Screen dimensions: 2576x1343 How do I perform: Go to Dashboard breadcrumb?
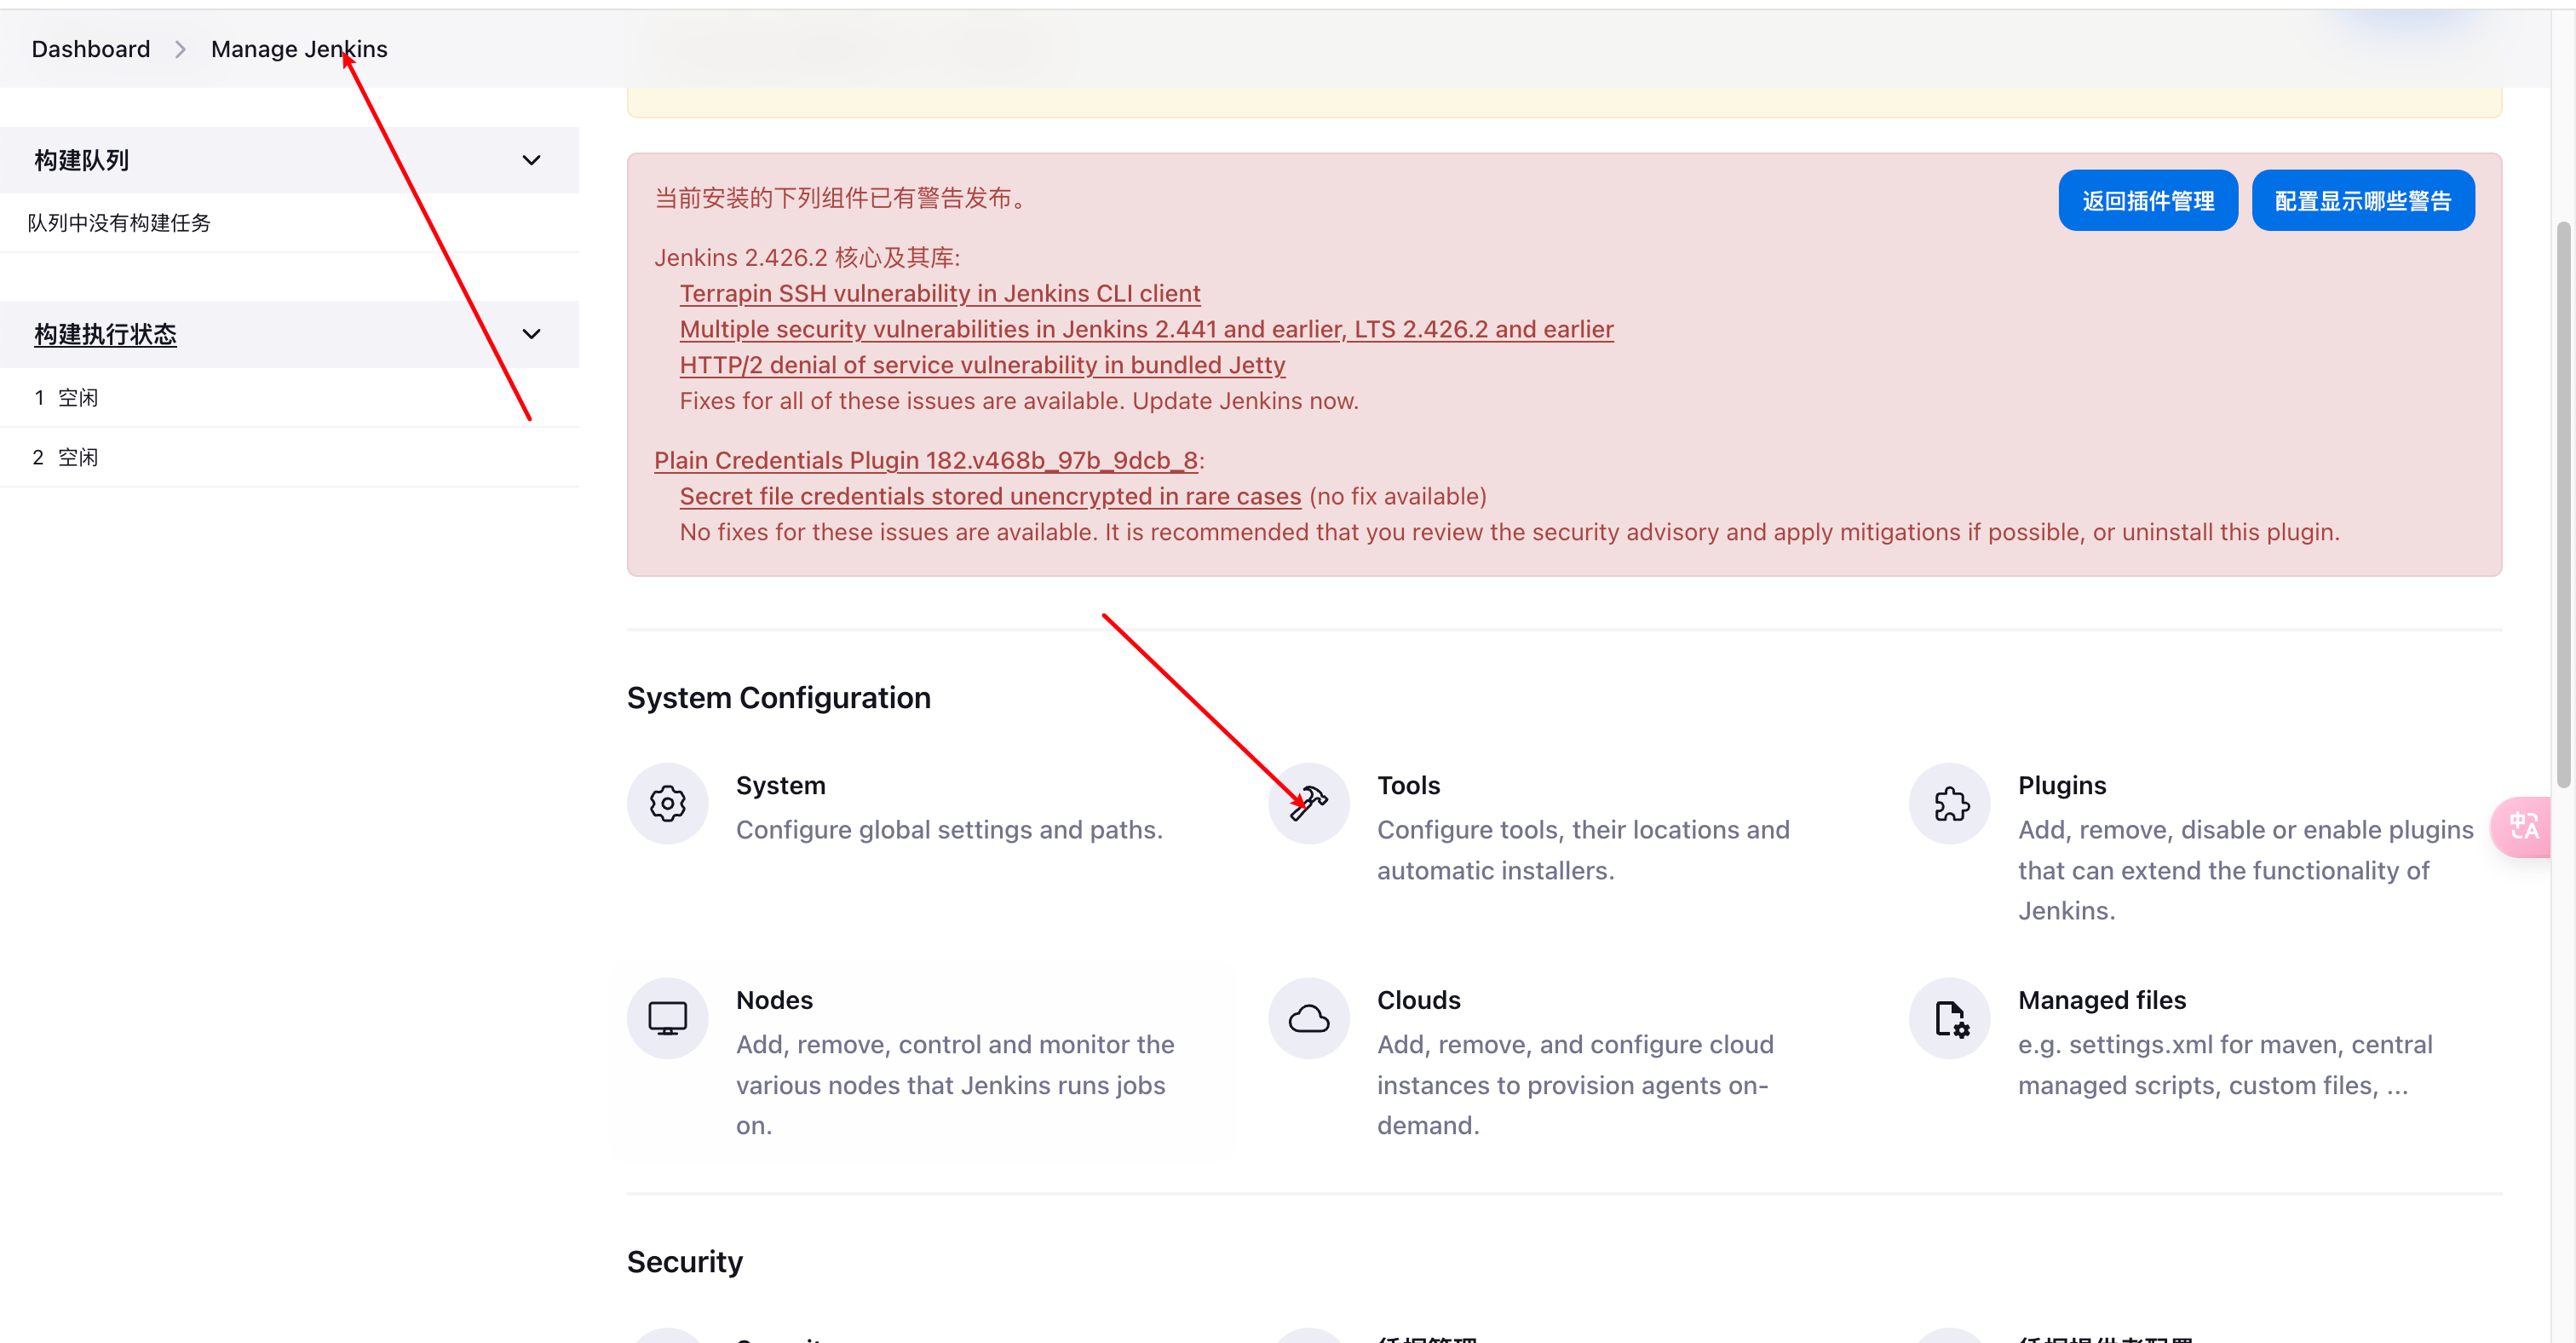pos(91,49)
